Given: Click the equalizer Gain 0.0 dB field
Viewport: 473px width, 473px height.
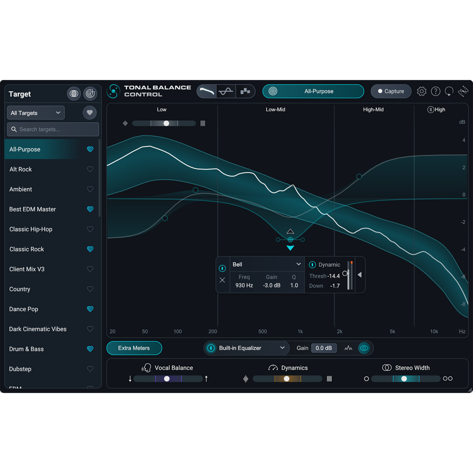Looking at the screenshot, I should tap(324, 348).
